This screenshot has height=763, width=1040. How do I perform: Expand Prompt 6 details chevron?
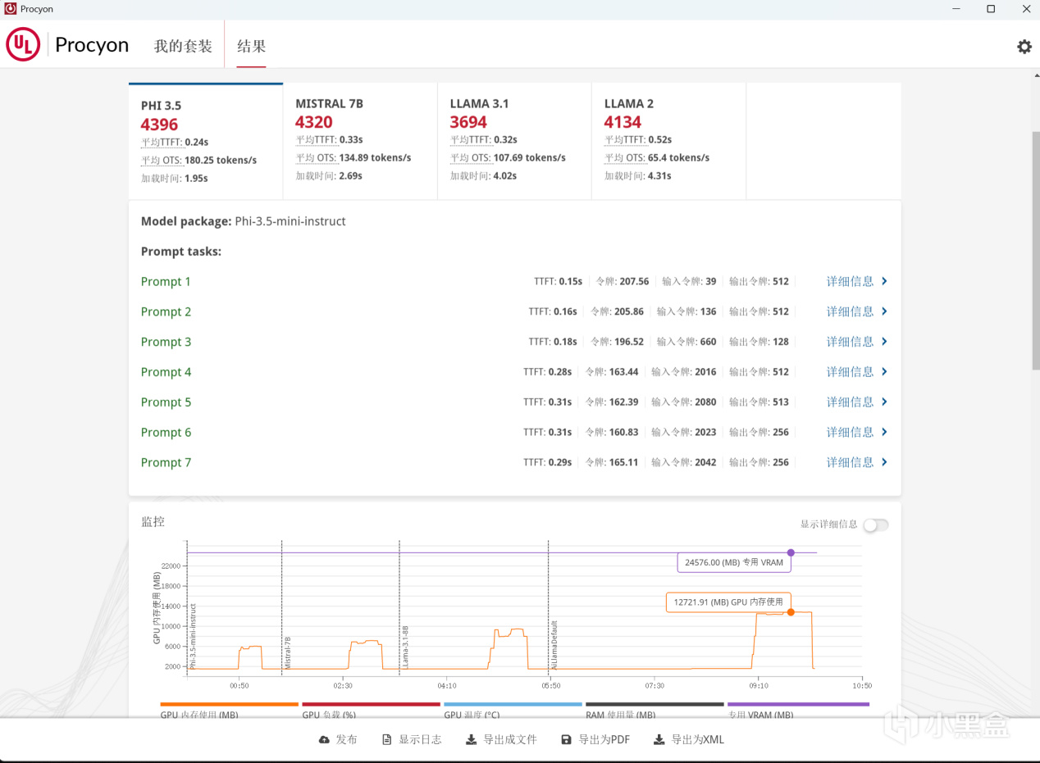pyautogui.click(x=884, y=432)
